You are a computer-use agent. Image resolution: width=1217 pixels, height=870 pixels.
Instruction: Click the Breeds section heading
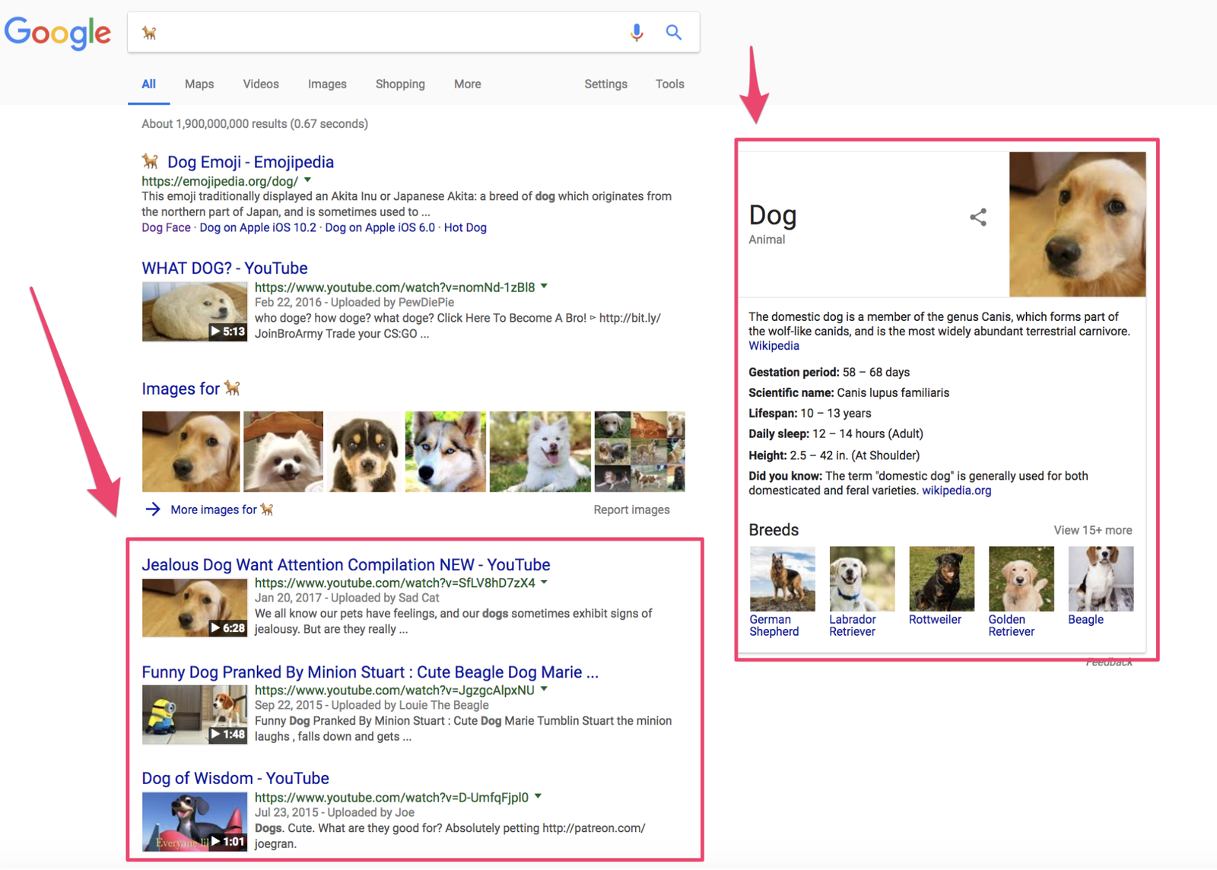[774, 530]
